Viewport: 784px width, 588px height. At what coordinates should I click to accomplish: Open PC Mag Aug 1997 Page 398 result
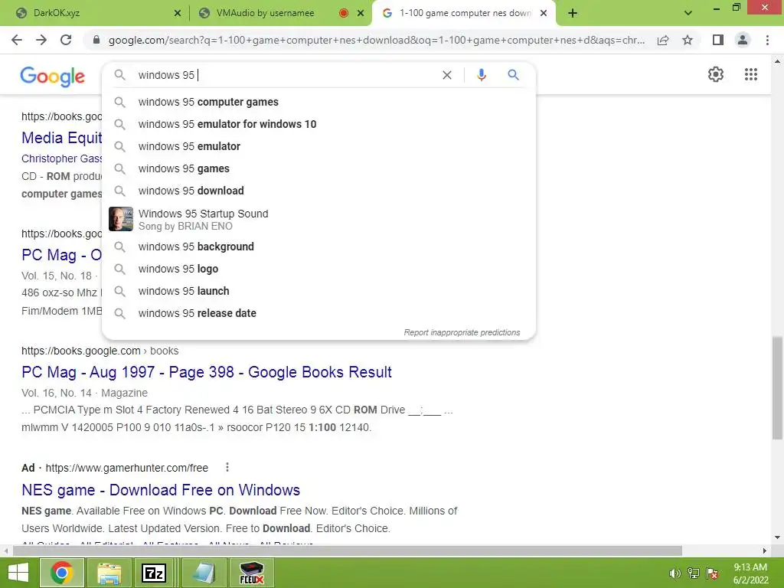pos(207,372)
